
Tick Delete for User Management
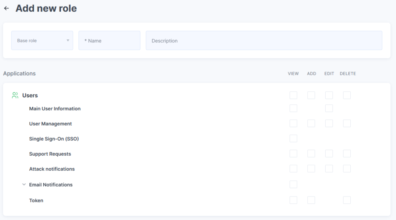[347, 124]
